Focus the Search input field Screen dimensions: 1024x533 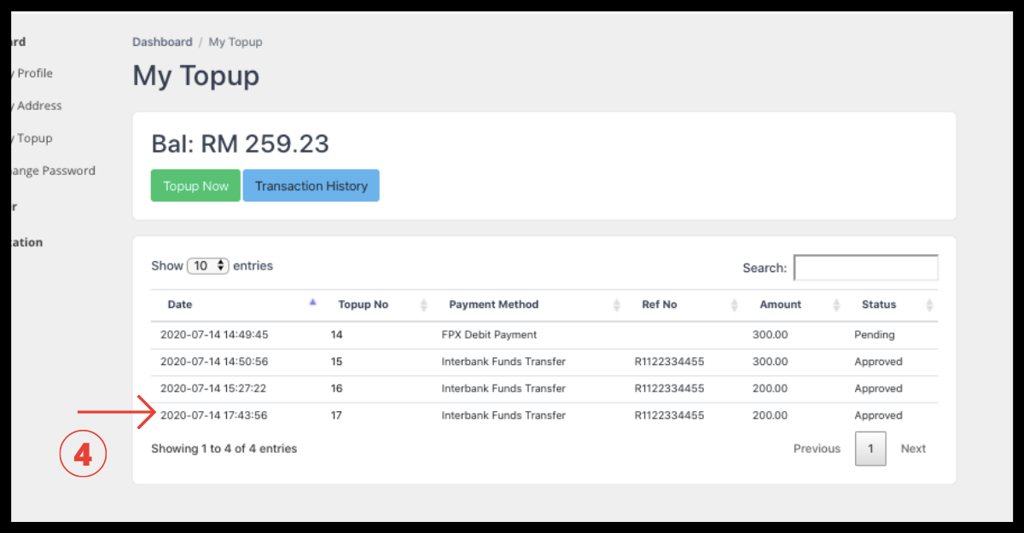coord(865,268)
